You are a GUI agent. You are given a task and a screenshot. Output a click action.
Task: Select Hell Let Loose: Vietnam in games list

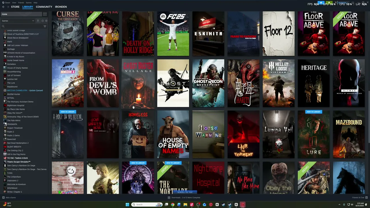point(17,45)
